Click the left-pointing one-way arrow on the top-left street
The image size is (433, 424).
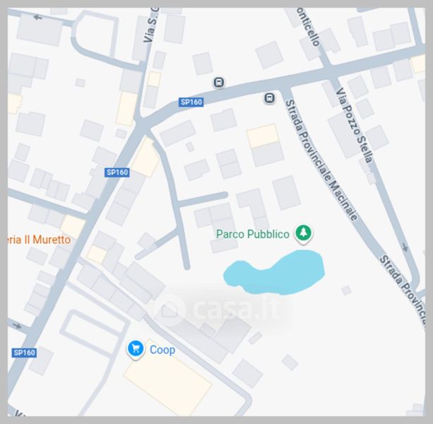click(38, 18)
